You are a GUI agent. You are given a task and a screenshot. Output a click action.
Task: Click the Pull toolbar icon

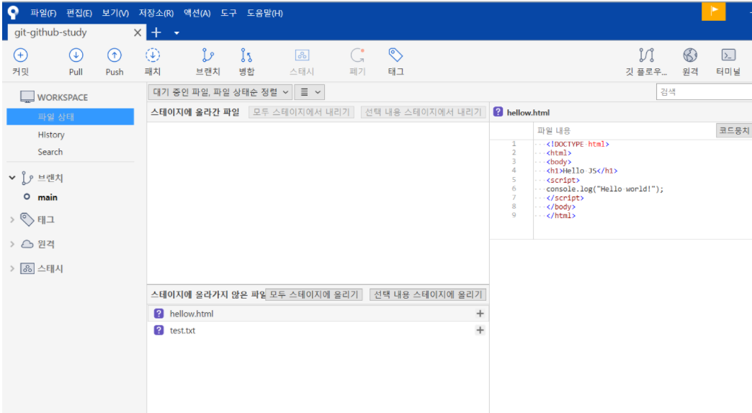pyautogui.click(x=76, y=55)
